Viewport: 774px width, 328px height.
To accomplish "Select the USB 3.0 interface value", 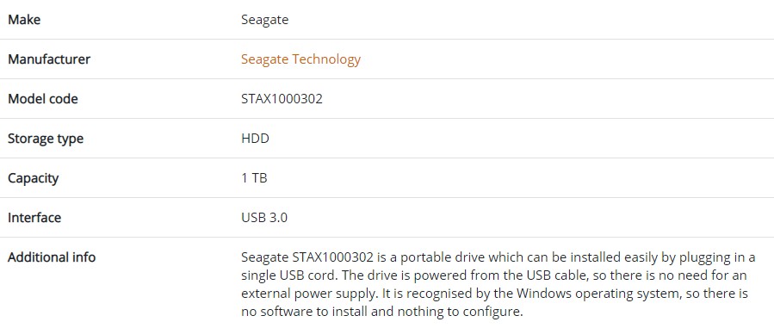I will [264, 218].
